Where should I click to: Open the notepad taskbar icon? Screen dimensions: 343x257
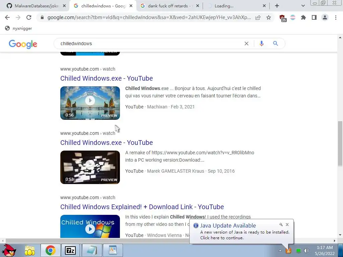[x=91, y=250]
